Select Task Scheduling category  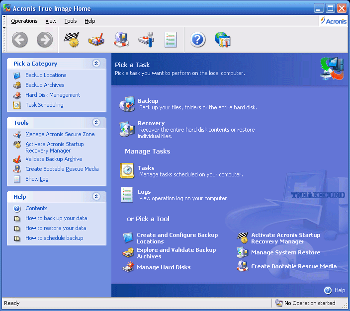[44, 105]
